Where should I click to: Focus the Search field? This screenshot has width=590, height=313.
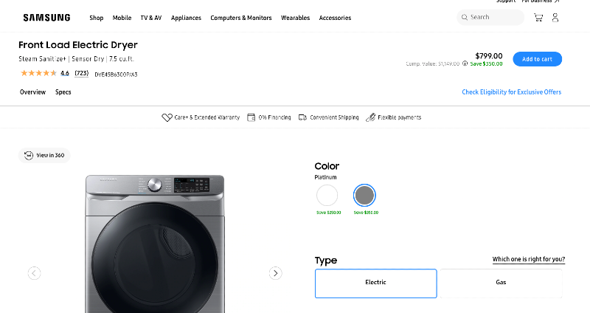[x=494, y=17]
